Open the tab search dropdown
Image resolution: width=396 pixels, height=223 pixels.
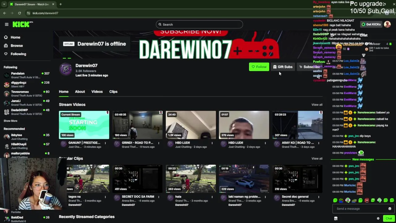(x=4, y=4)
